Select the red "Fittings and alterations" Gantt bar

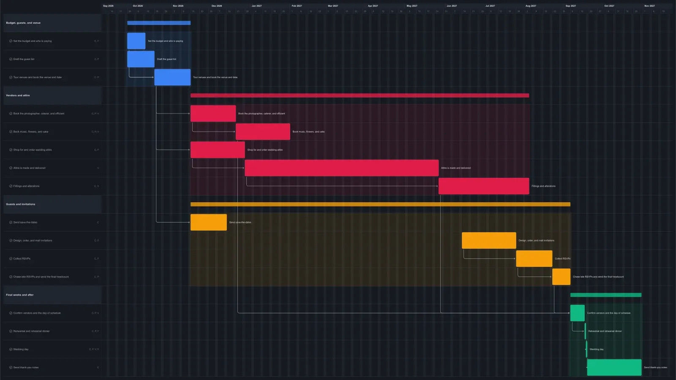(484, 186)
